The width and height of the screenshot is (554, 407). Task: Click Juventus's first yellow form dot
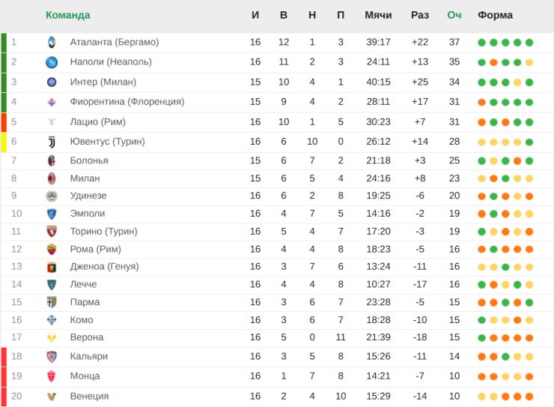[x=481, y=142]
